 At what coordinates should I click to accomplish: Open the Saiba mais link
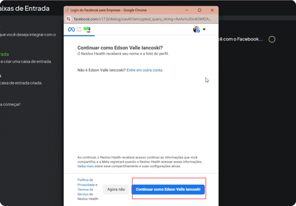coord(85,166)
